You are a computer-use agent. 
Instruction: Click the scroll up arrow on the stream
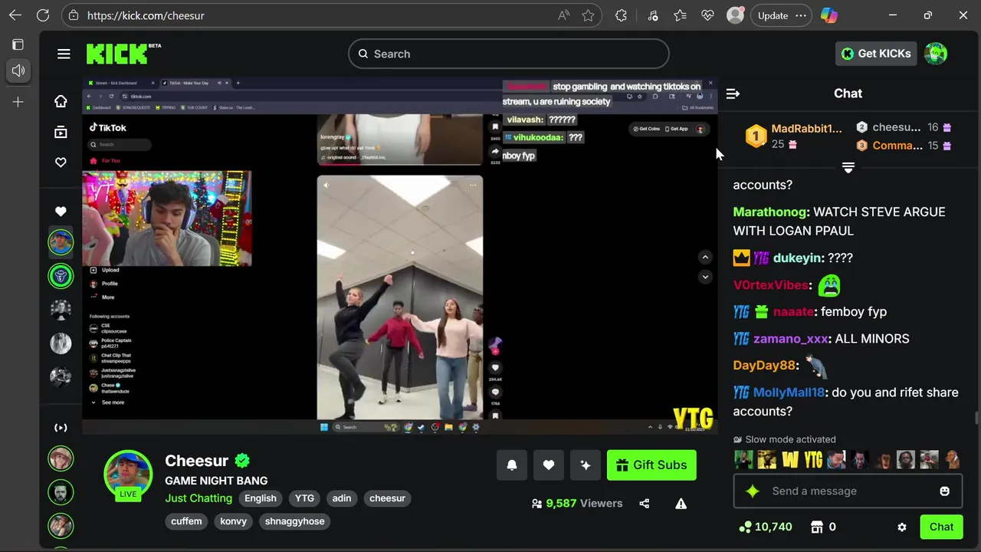[x=705, y=258]
